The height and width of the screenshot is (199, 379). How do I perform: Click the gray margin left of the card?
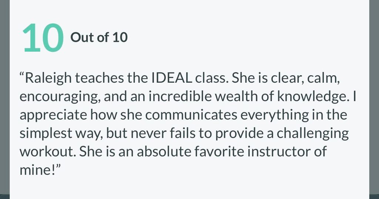4,100
